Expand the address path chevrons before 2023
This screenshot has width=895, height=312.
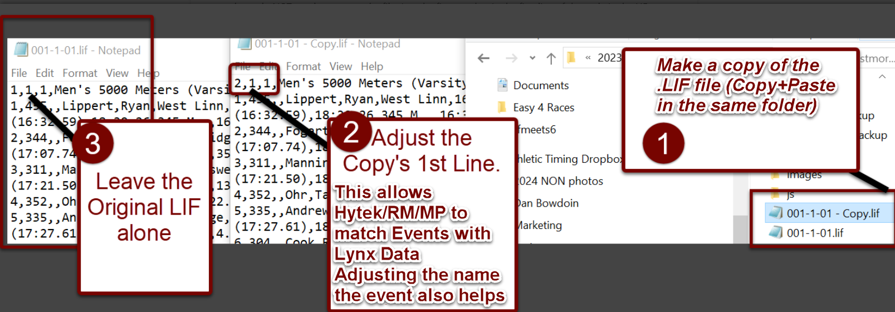[588, 58]
